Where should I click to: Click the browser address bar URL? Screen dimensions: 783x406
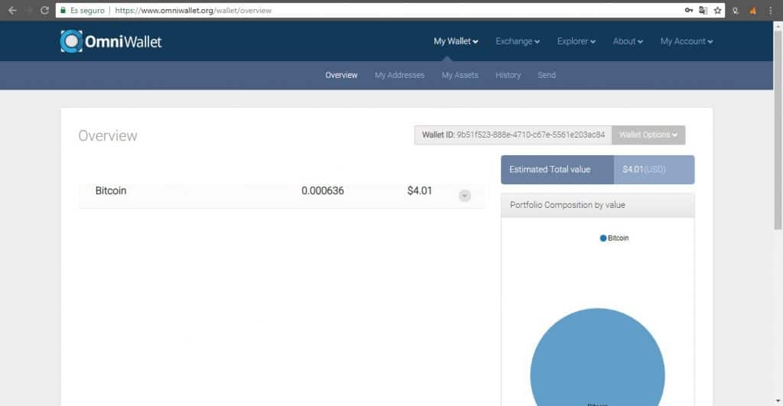[193, 10]
